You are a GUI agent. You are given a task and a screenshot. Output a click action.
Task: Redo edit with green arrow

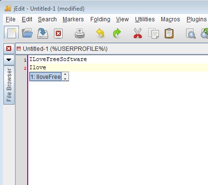tap(117, 33)
